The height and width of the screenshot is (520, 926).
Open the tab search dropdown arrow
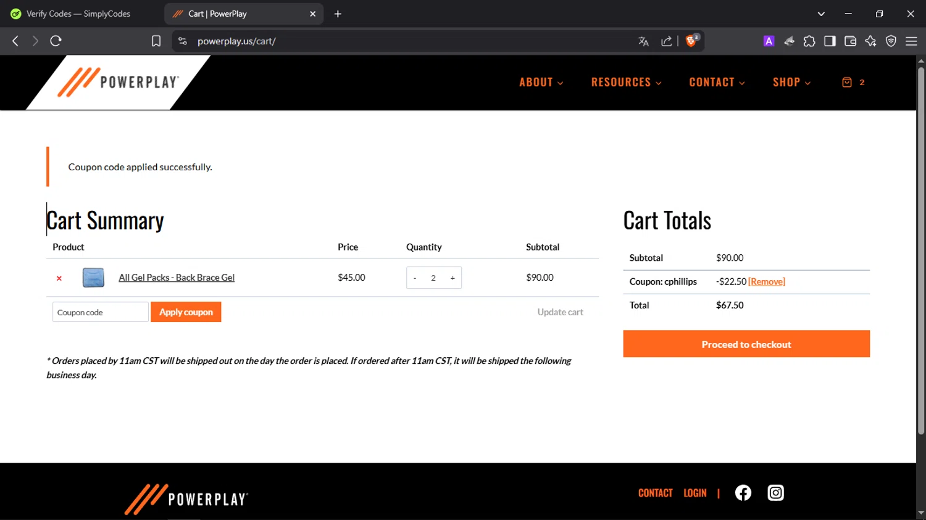pos(821,14)
